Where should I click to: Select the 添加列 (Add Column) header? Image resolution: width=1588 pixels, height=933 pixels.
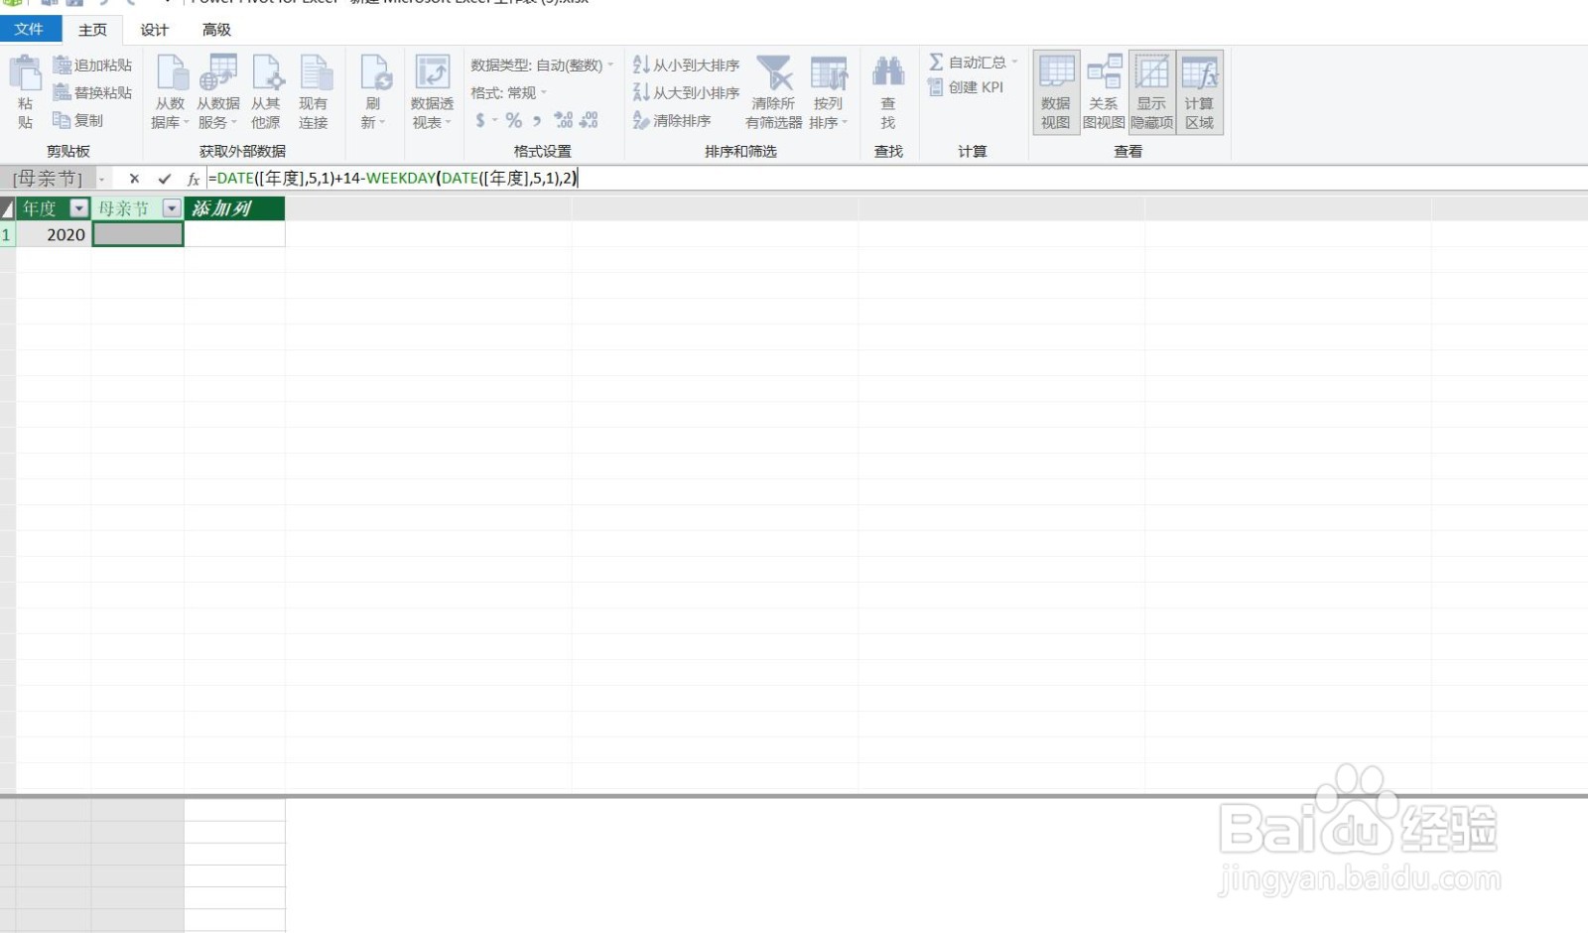click(x=234, y=208)
